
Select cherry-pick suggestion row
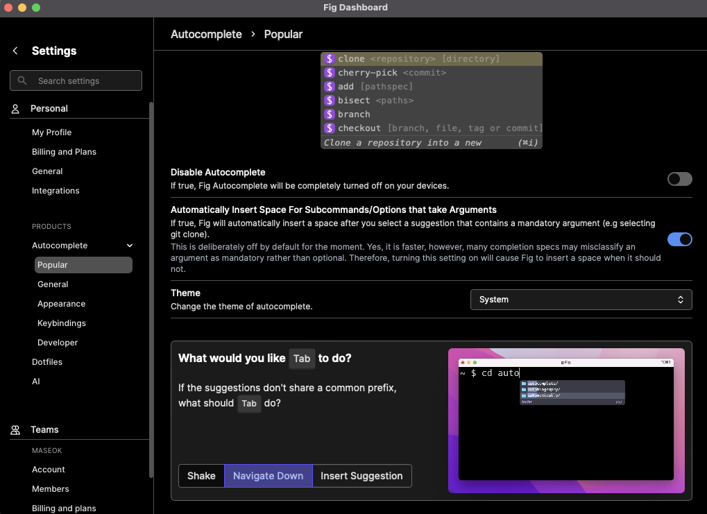click(x=432, y=73)
